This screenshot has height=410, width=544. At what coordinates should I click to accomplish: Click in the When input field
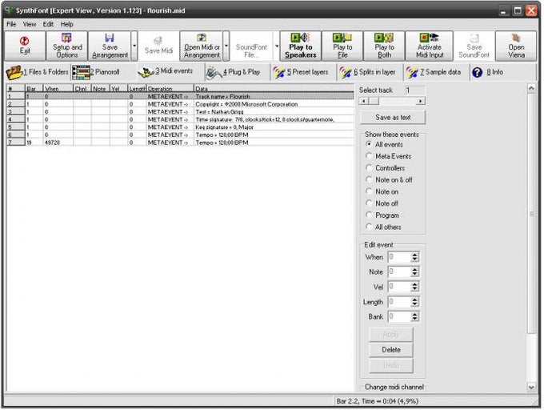399,257
